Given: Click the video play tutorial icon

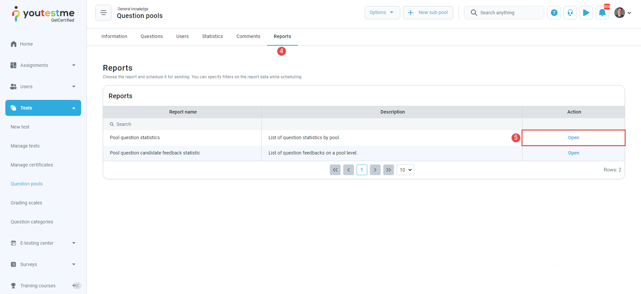Looking at the screenshot, I should [x=586, y=13].
